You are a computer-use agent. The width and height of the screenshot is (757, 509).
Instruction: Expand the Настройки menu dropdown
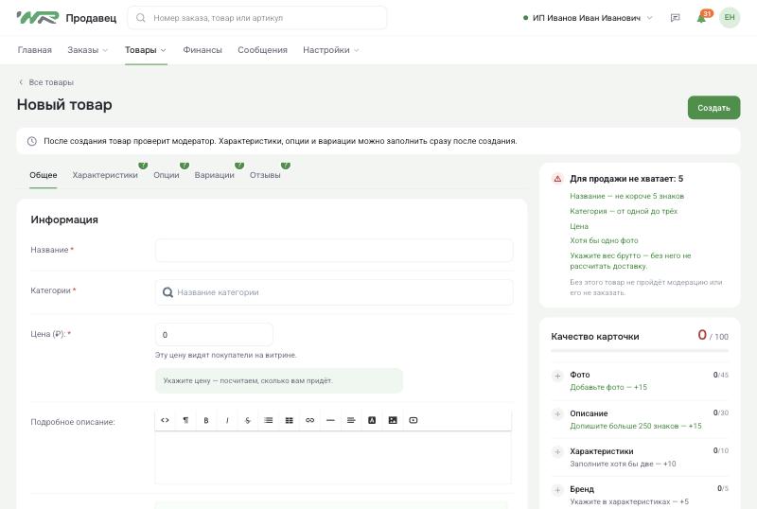[330, 50]
